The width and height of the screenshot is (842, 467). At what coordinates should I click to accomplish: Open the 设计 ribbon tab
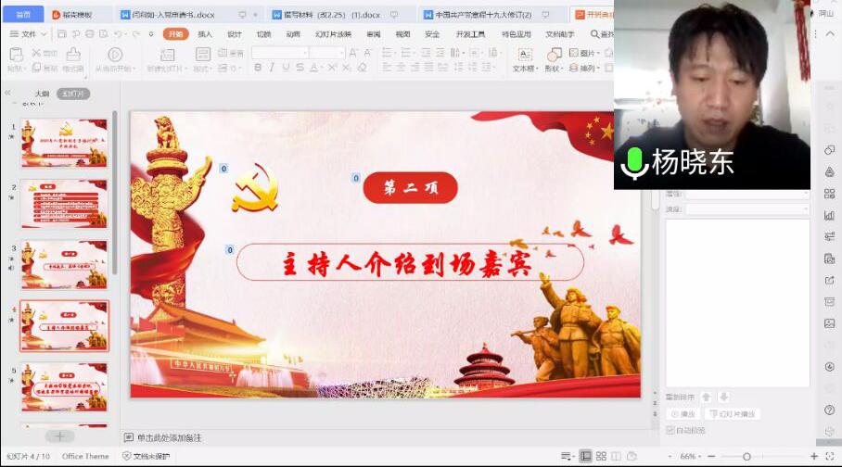(235, 34)
